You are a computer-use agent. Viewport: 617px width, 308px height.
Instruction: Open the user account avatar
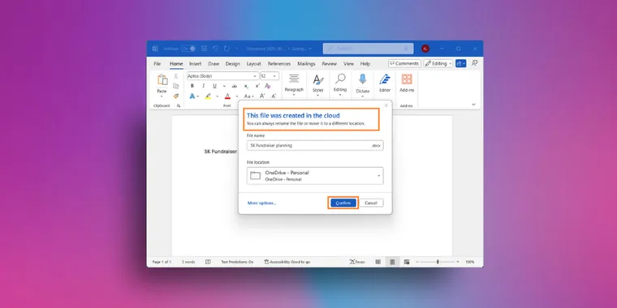(x=425, y=49)
